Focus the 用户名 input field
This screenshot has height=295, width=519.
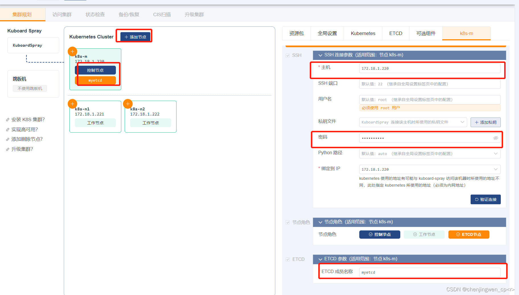click(x=430, y=100)
